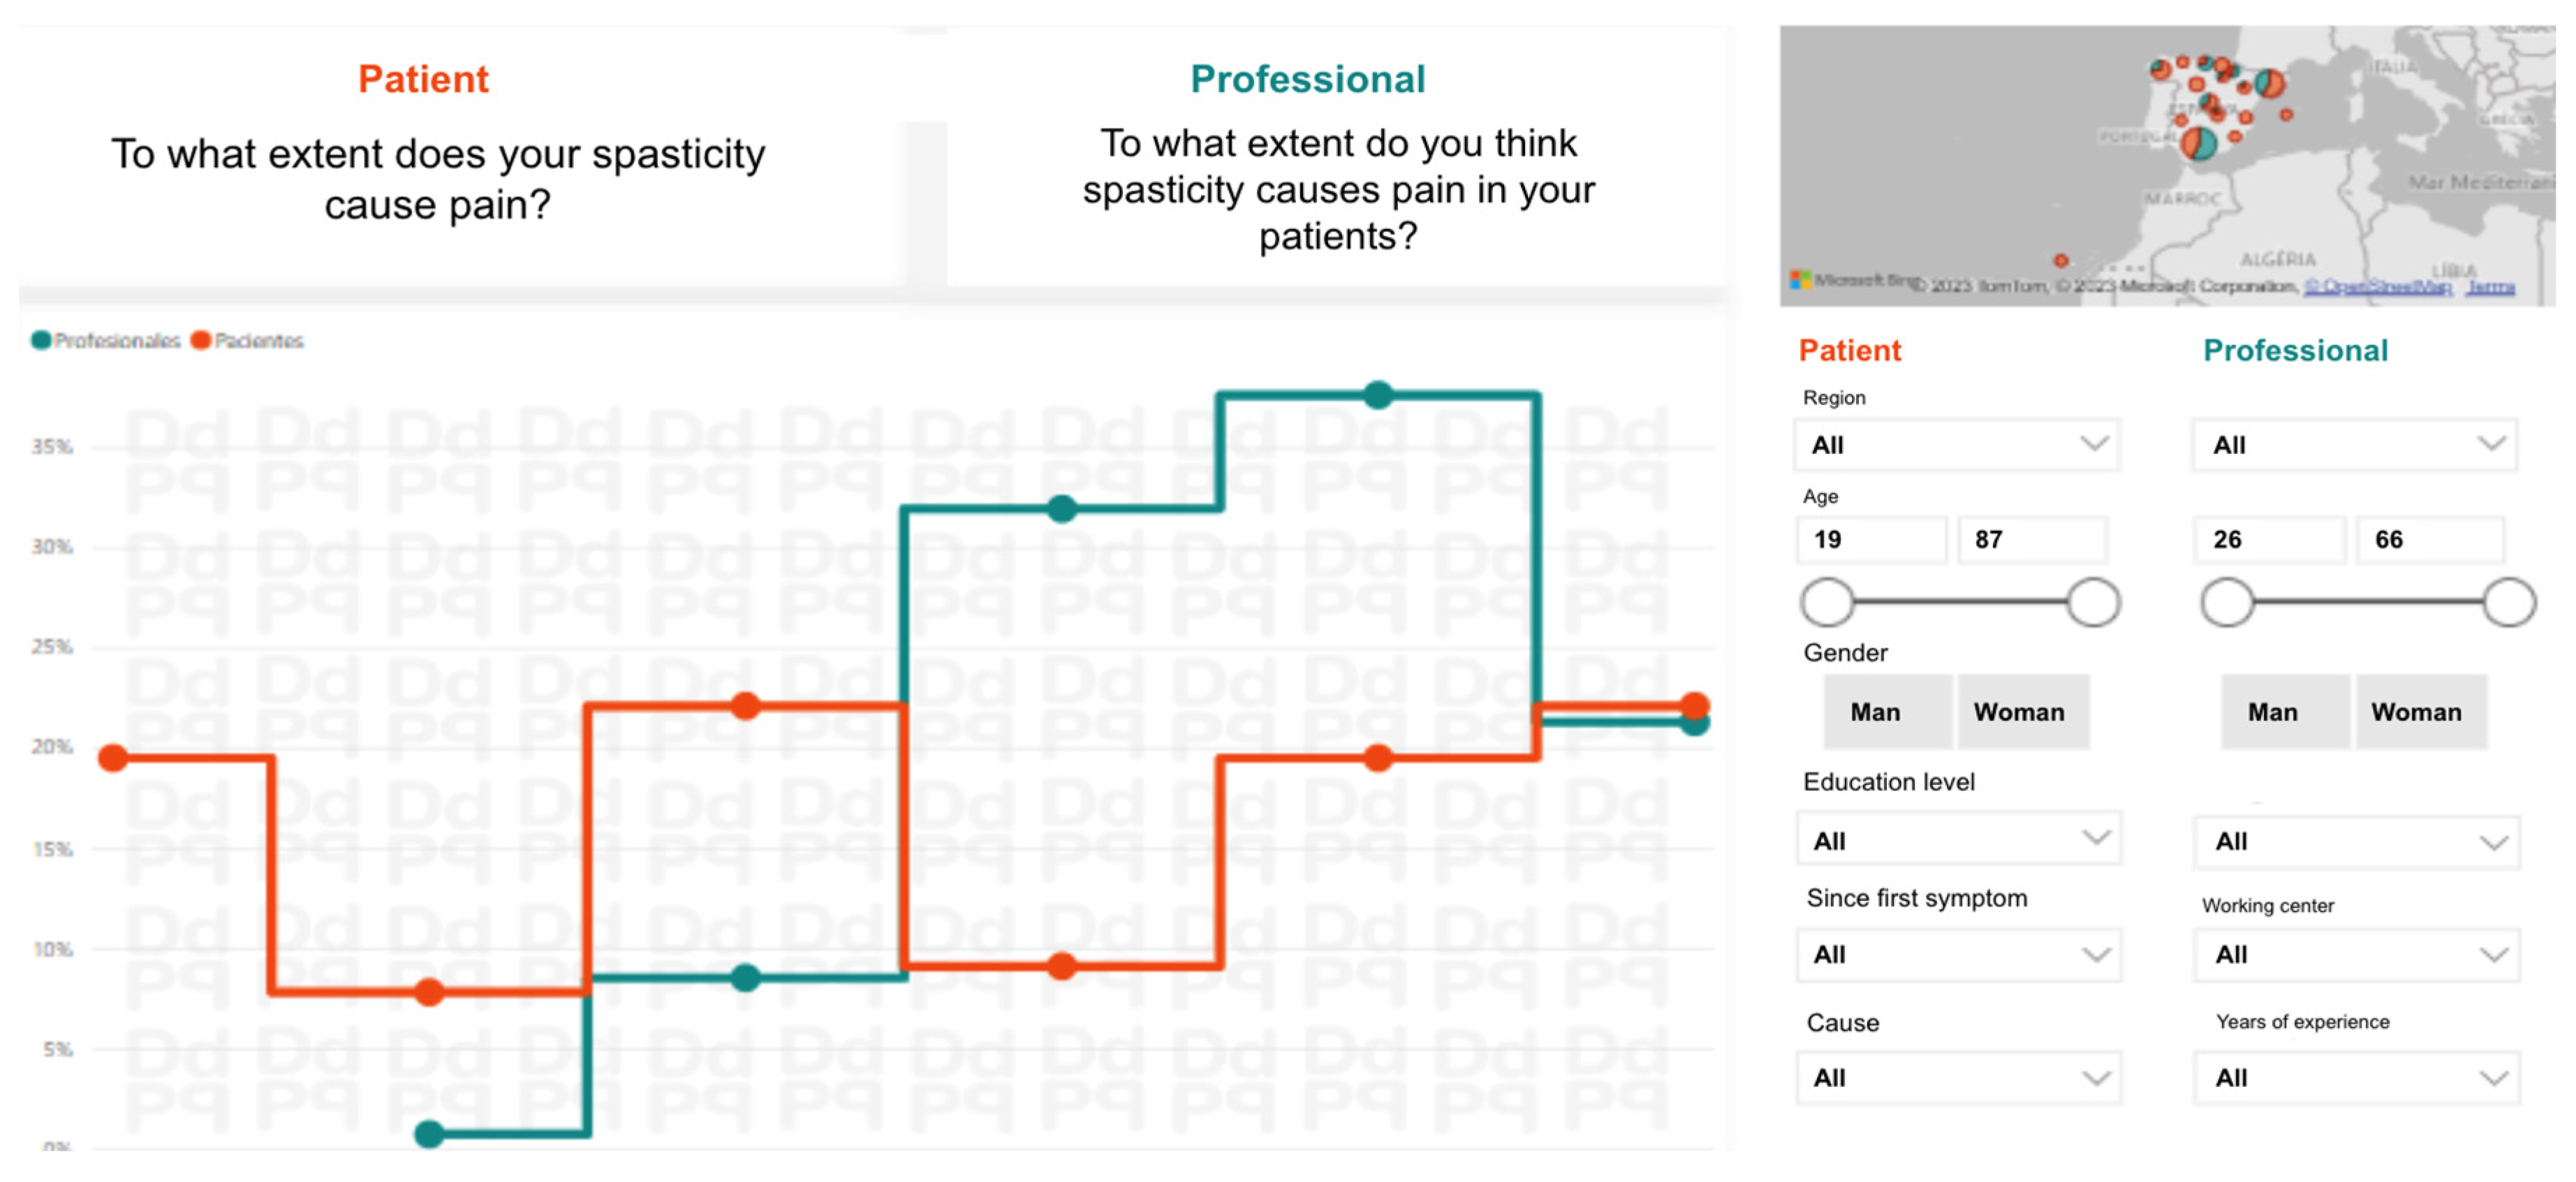Toggle Patient gender filter to Woman
Viewport: 2576px width, 1182px height.
point(2019,712)
